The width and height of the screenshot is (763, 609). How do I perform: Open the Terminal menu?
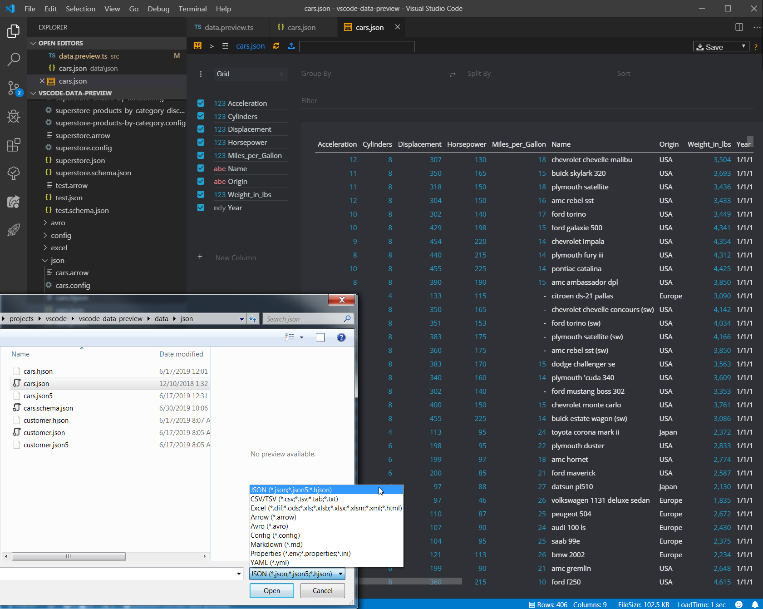coord(192,9)
